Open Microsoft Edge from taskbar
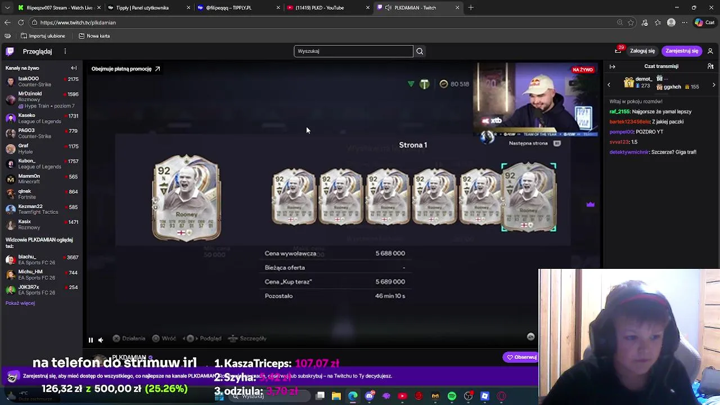The width and height of the screenshot is (720, 405). tap(353, 397)
